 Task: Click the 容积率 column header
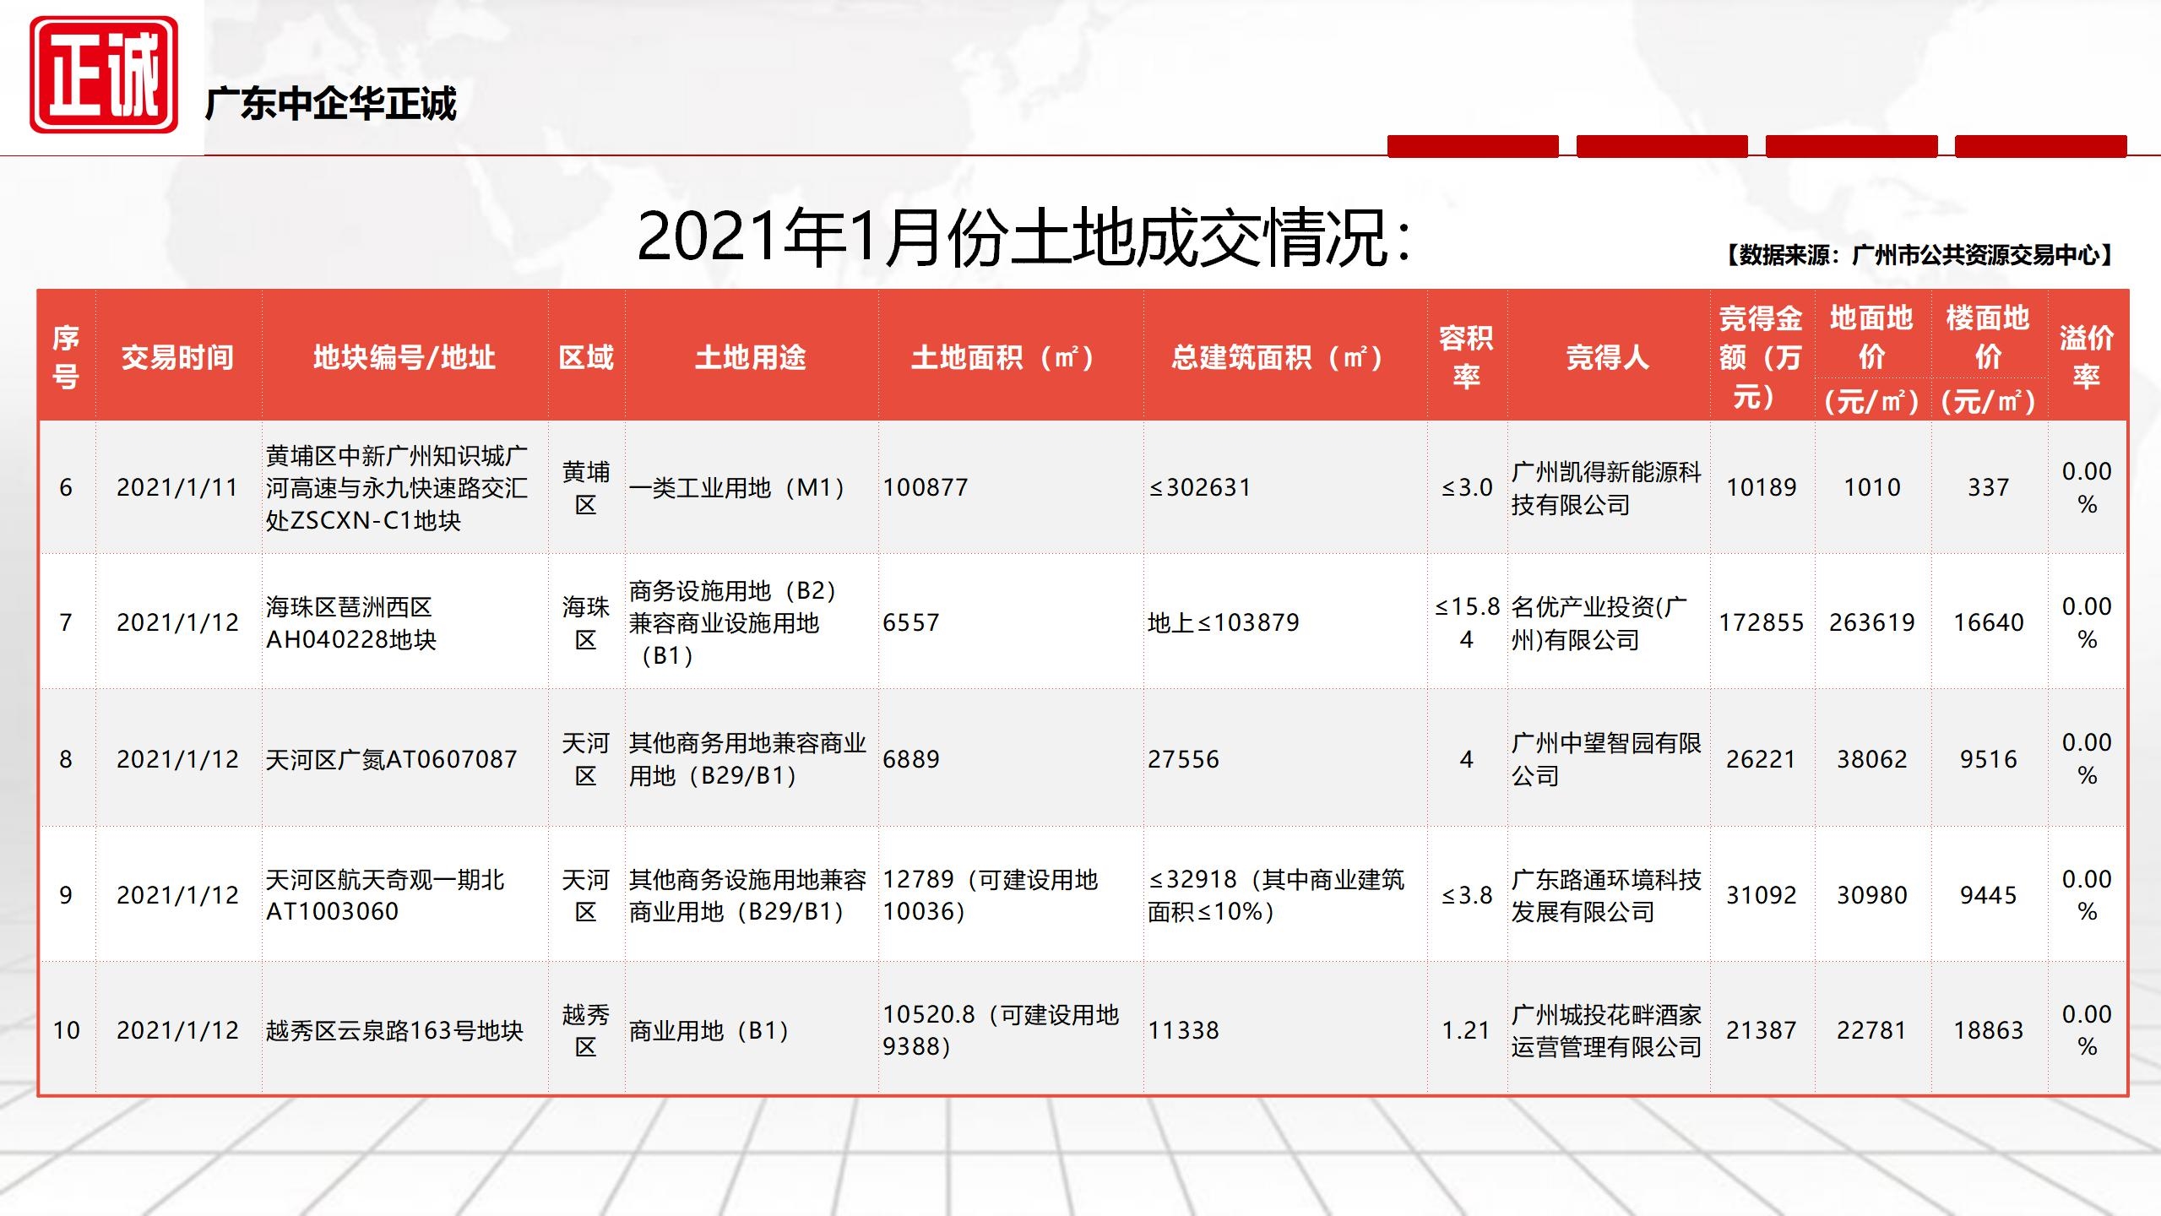[1466, 357]
